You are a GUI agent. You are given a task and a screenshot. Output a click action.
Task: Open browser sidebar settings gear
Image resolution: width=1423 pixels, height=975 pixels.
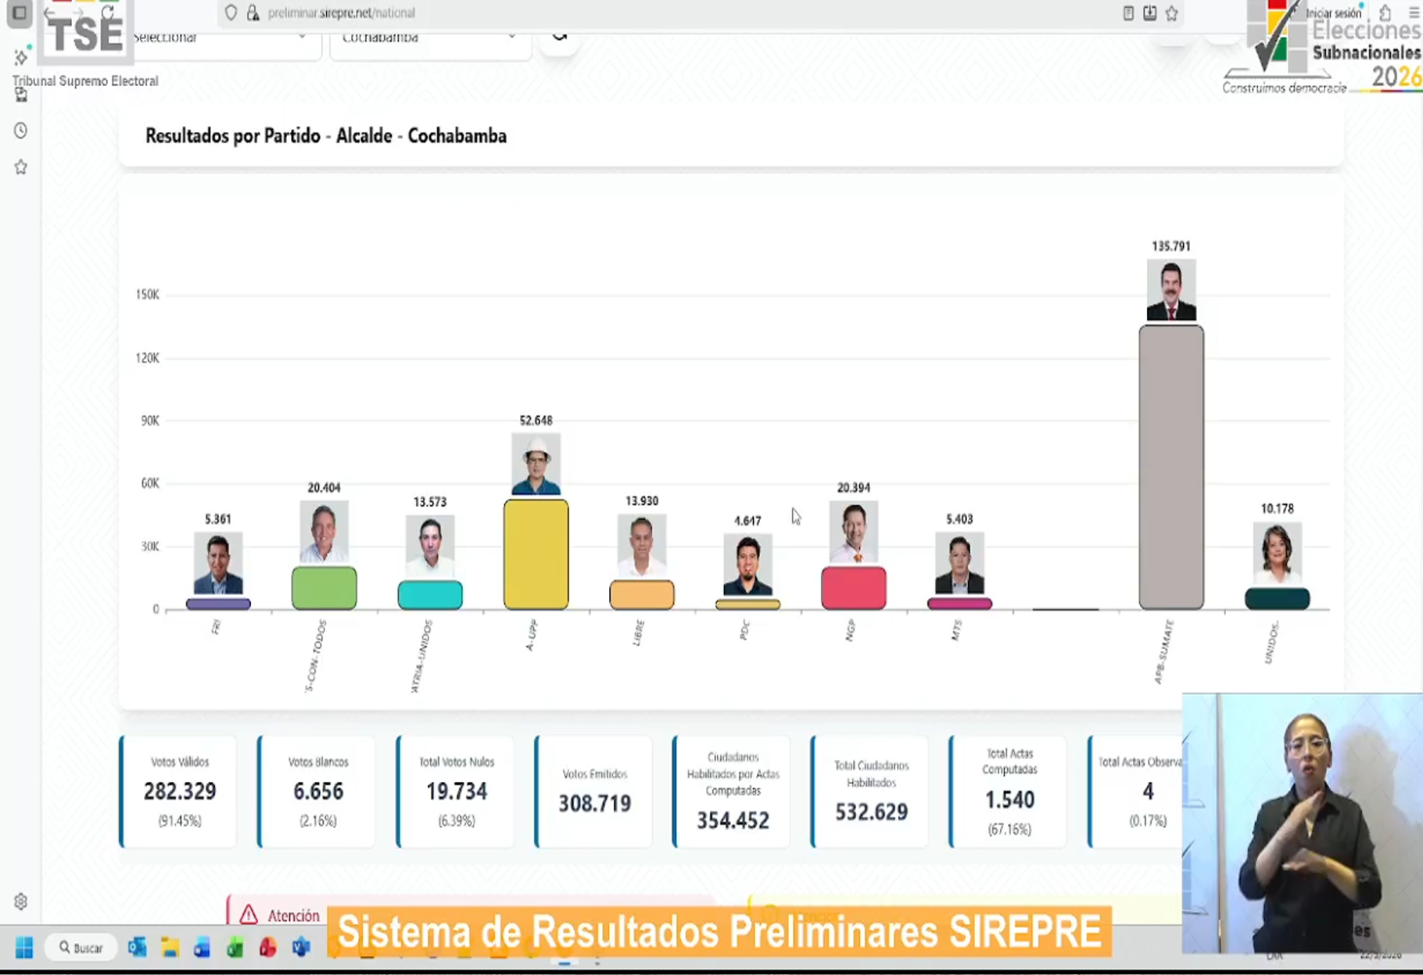21,902
